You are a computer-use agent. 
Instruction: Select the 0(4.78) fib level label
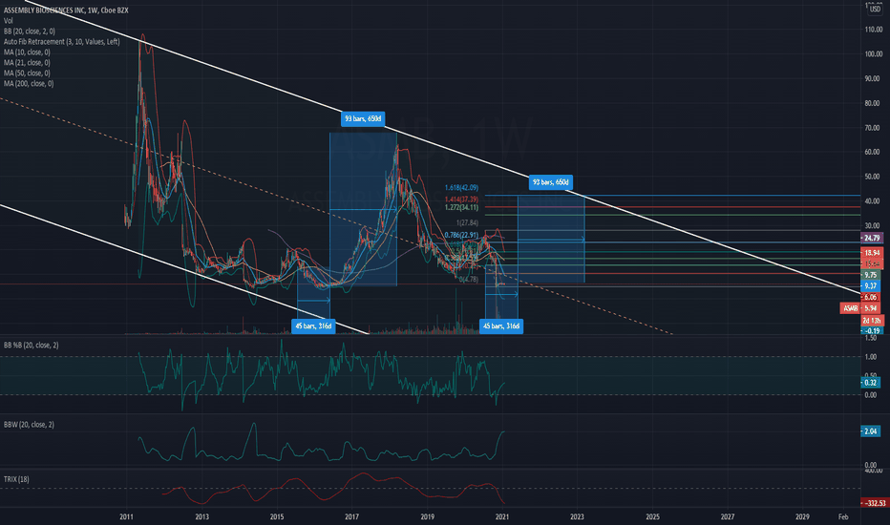469,280
